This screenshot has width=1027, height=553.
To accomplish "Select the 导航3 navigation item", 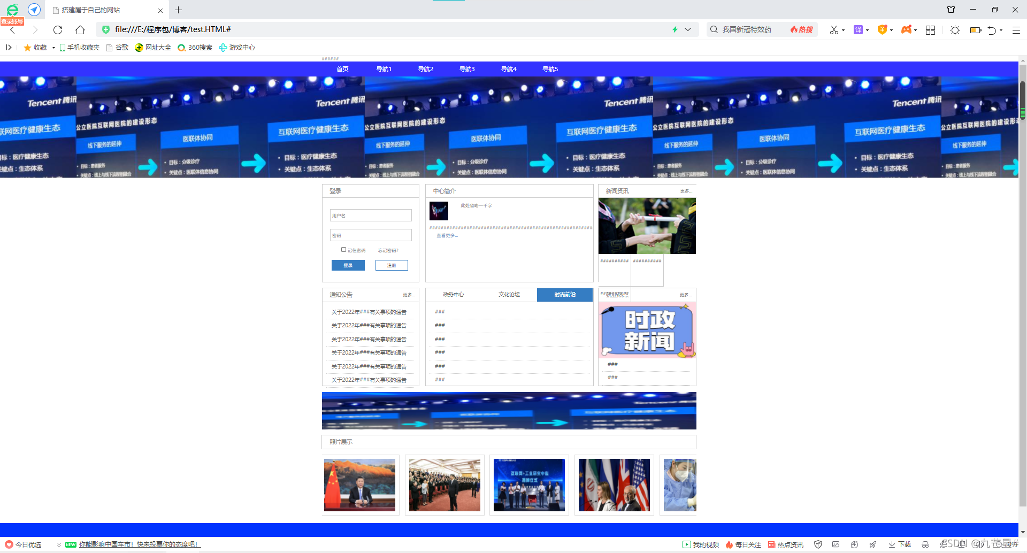I will pos(467,69).
